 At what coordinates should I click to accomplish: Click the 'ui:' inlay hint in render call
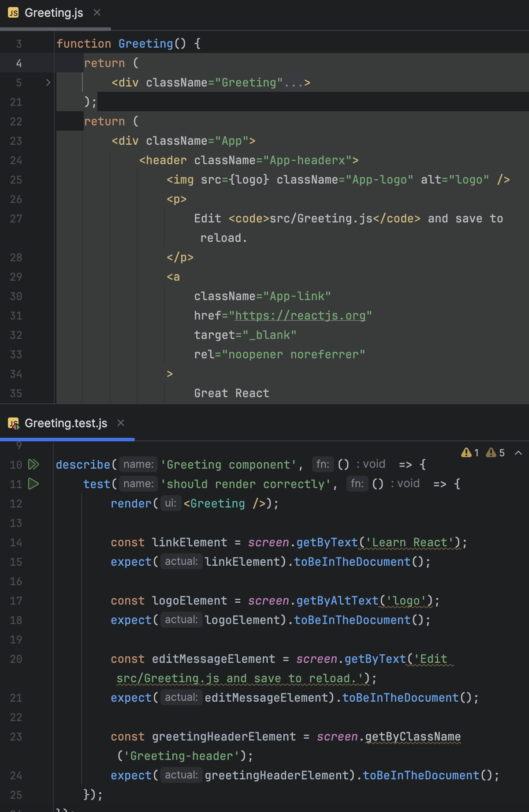point(171,504)
